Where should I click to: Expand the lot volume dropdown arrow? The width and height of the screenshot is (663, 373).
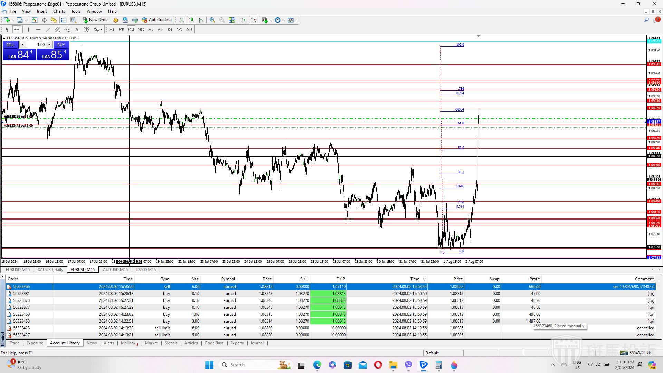point(22,45)
